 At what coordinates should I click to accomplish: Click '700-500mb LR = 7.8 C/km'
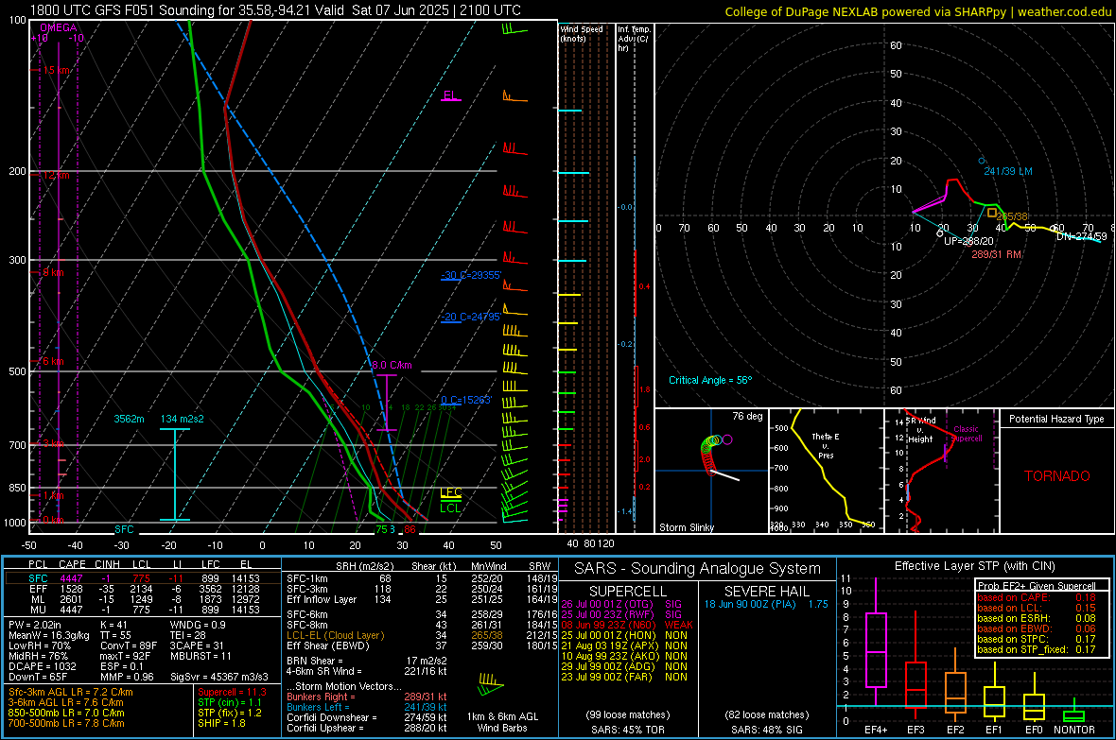66,723
